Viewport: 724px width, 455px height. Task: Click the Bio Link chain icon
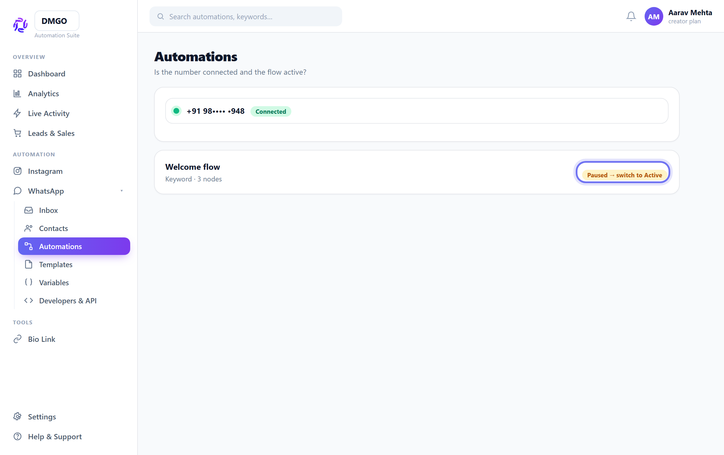(x=18, y=339)
